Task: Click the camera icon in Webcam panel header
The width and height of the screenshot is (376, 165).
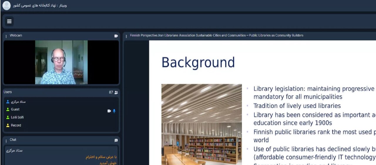Action: [x=116, y=36]
